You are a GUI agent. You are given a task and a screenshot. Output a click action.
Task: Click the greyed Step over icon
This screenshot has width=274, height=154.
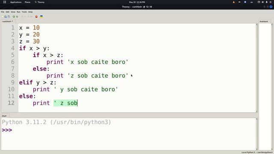[22, 17]
